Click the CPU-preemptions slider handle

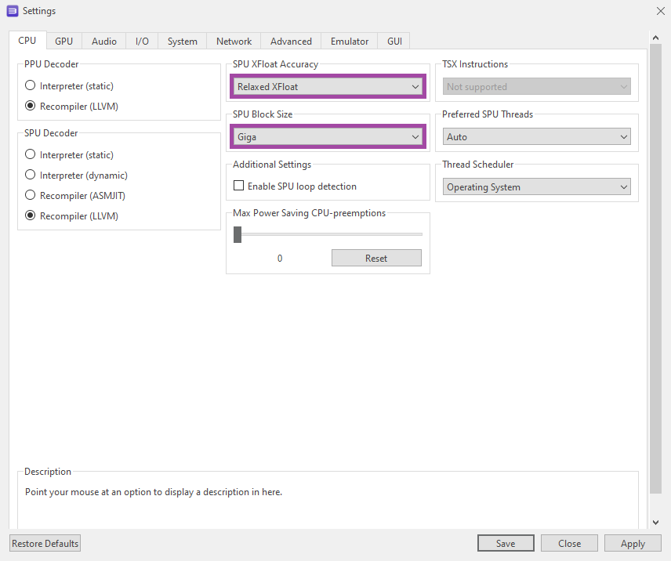point(238,234)
